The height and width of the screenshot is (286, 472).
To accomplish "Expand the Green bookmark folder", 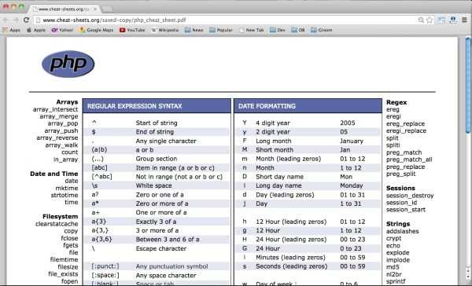I will tap(322, 30).
